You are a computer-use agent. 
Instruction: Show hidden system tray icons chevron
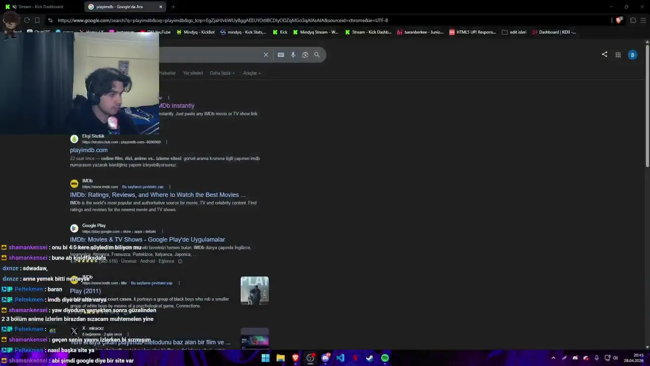(x=553, y=358)
